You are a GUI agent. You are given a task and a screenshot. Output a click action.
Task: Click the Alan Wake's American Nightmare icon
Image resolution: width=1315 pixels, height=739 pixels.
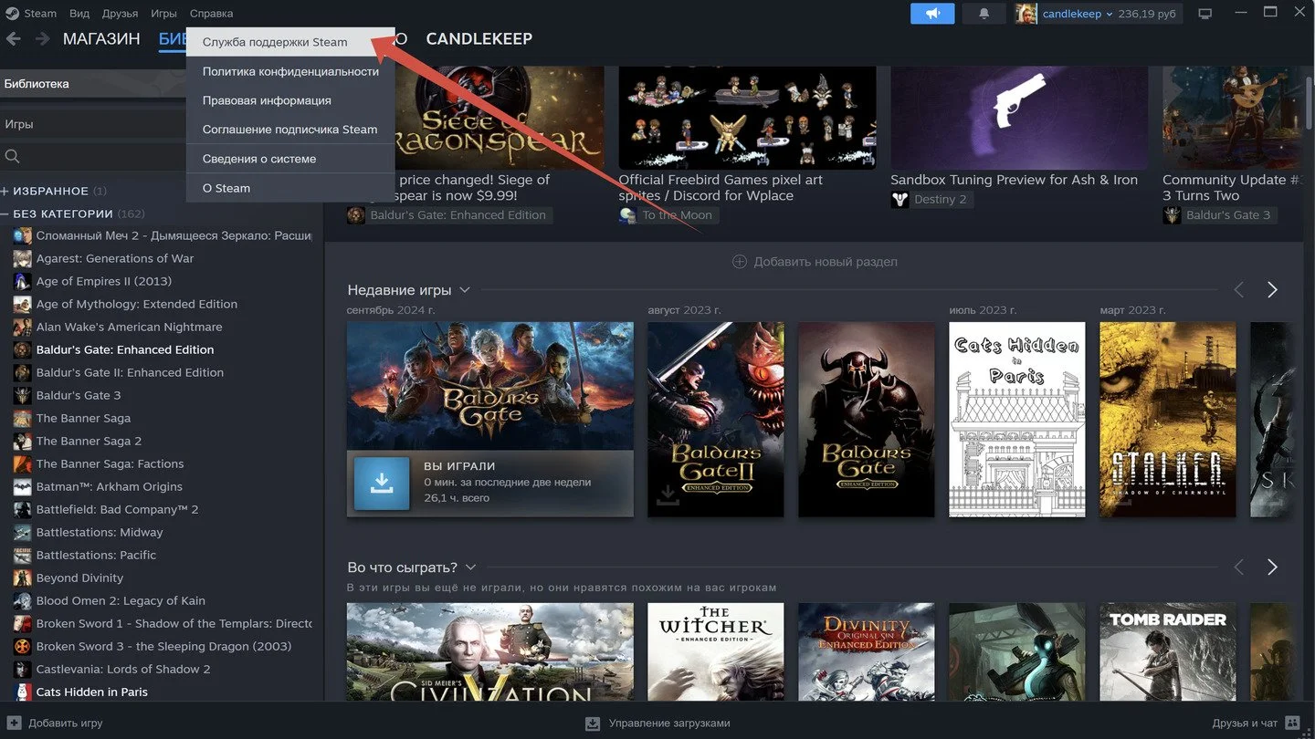coord(22,327)
